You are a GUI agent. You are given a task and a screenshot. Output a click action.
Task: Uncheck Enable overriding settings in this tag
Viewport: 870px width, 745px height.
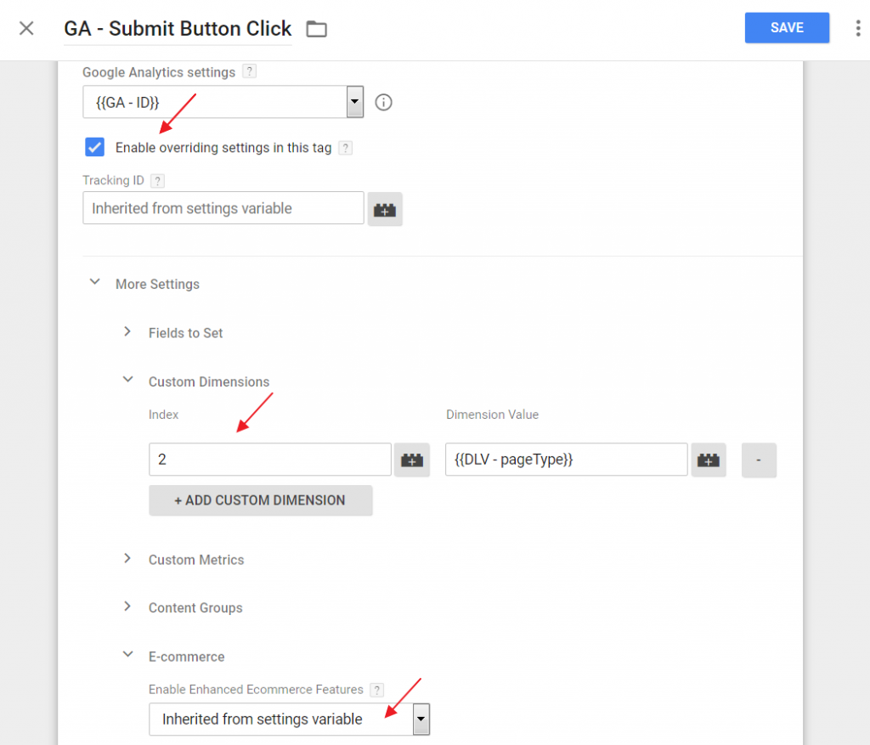pyautogui.click(x=95, y=147)
